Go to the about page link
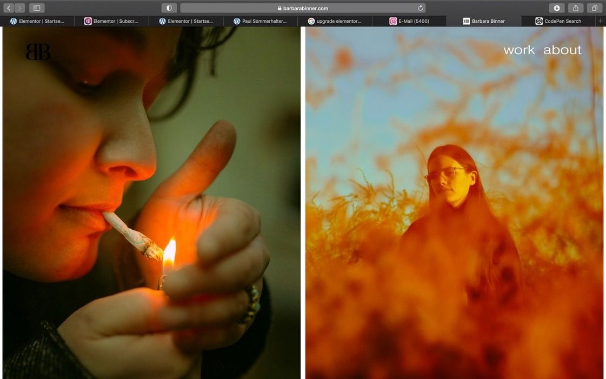 click(562, 50)
